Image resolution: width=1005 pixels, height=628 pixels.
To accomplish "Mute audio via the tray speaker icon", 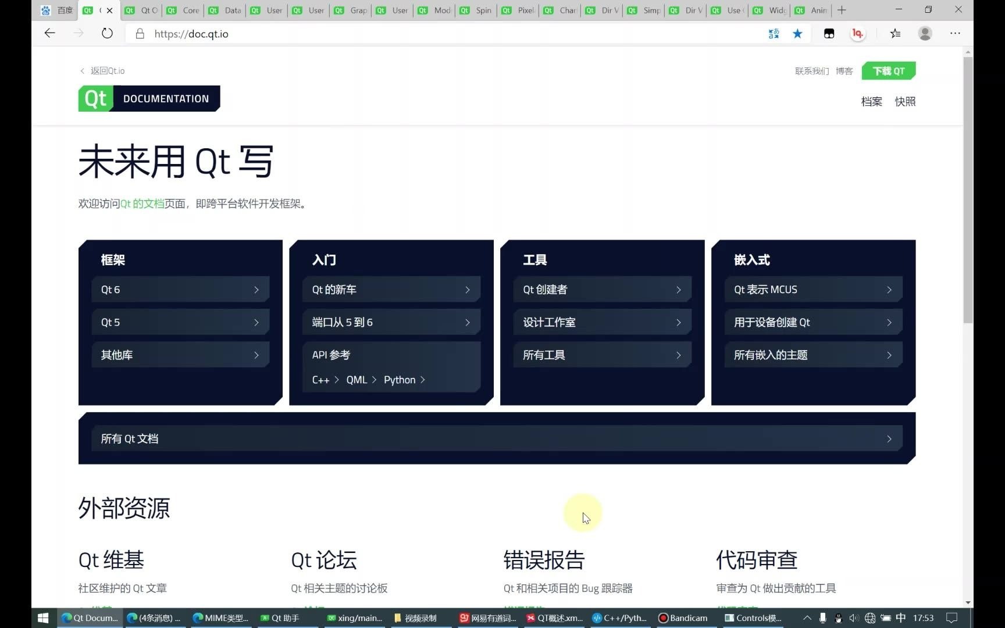I will (x=854, y=618).
